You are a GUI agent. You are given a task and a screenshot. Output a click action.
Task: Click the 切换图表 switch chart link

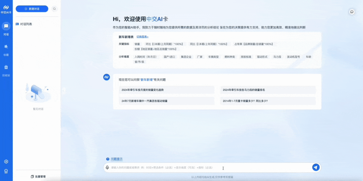pyautogui.click(x=142, y=37)
